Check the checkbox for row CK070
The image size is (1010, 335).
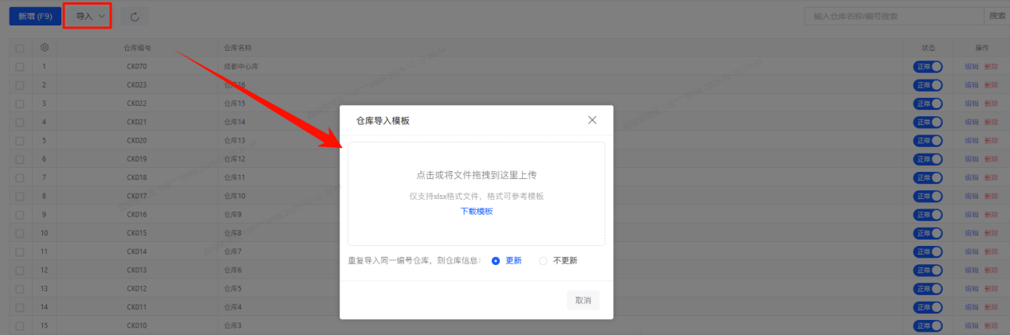coord(19,67)
